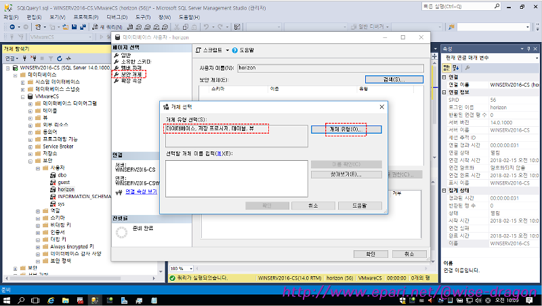The width and height of the screenshot is (542, 306).
Task: Open the Help (도움말) menu in menu bar
Action: point(189,17)
